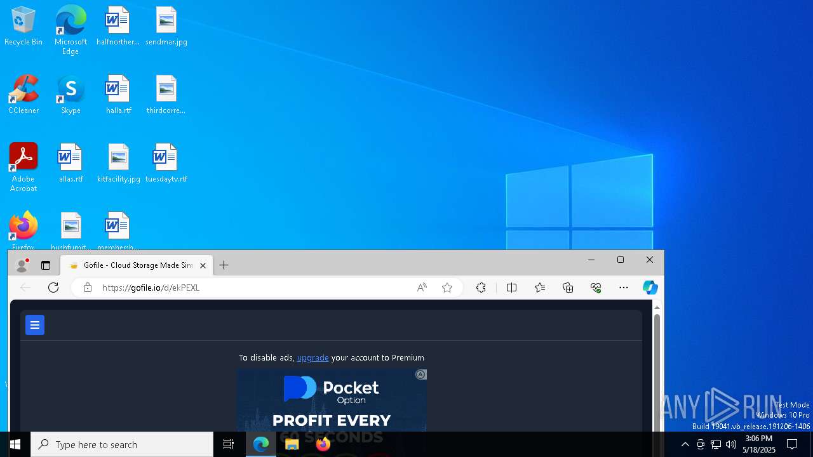Open the Windows Start menu
This screenshot has height=457, width=813.
(15, 444)
